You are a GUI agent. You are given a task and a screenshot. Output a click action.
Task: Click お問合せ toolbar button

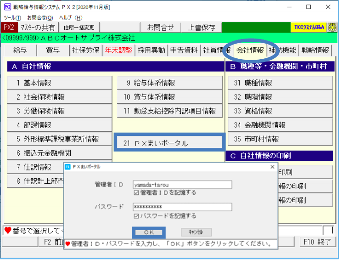[161, 28]
